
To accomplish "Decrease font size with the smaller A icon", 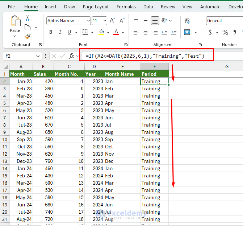I will coord(122,20).
